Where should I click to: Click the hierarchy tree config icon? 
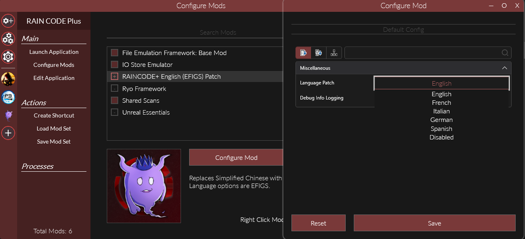tap(334, 53)
